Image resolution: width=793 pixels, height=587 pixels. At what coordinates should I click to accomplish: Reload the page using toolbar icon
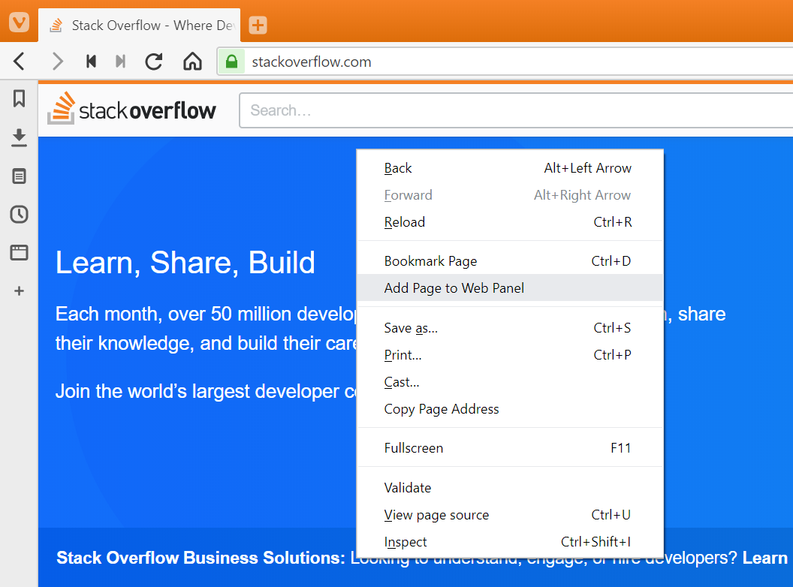click(x=154, y=62)
